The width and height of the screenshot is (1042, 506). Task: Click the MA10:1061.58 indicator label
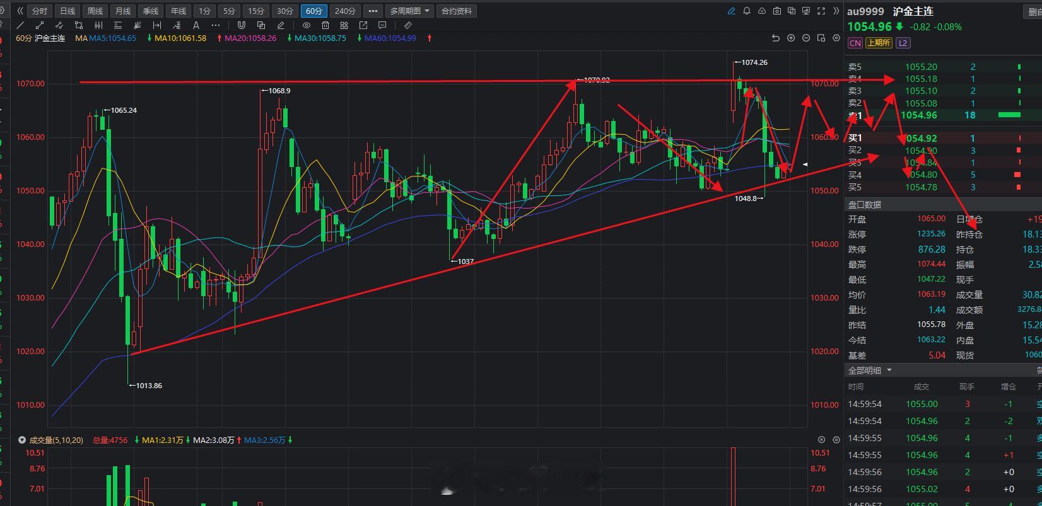point(180,38)
